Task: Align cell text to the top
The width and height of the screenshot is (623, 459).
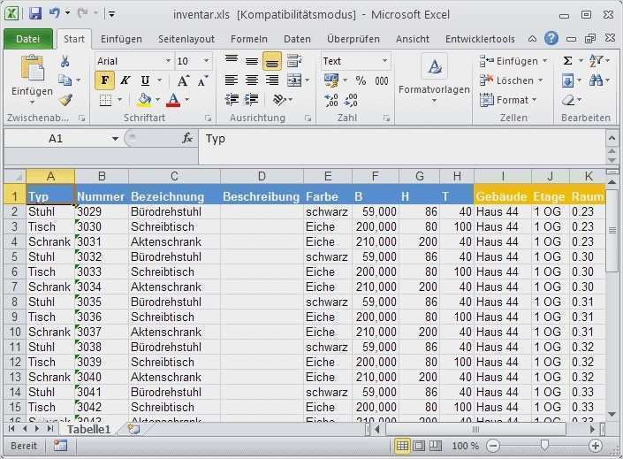Action: (x=232, y=61)
